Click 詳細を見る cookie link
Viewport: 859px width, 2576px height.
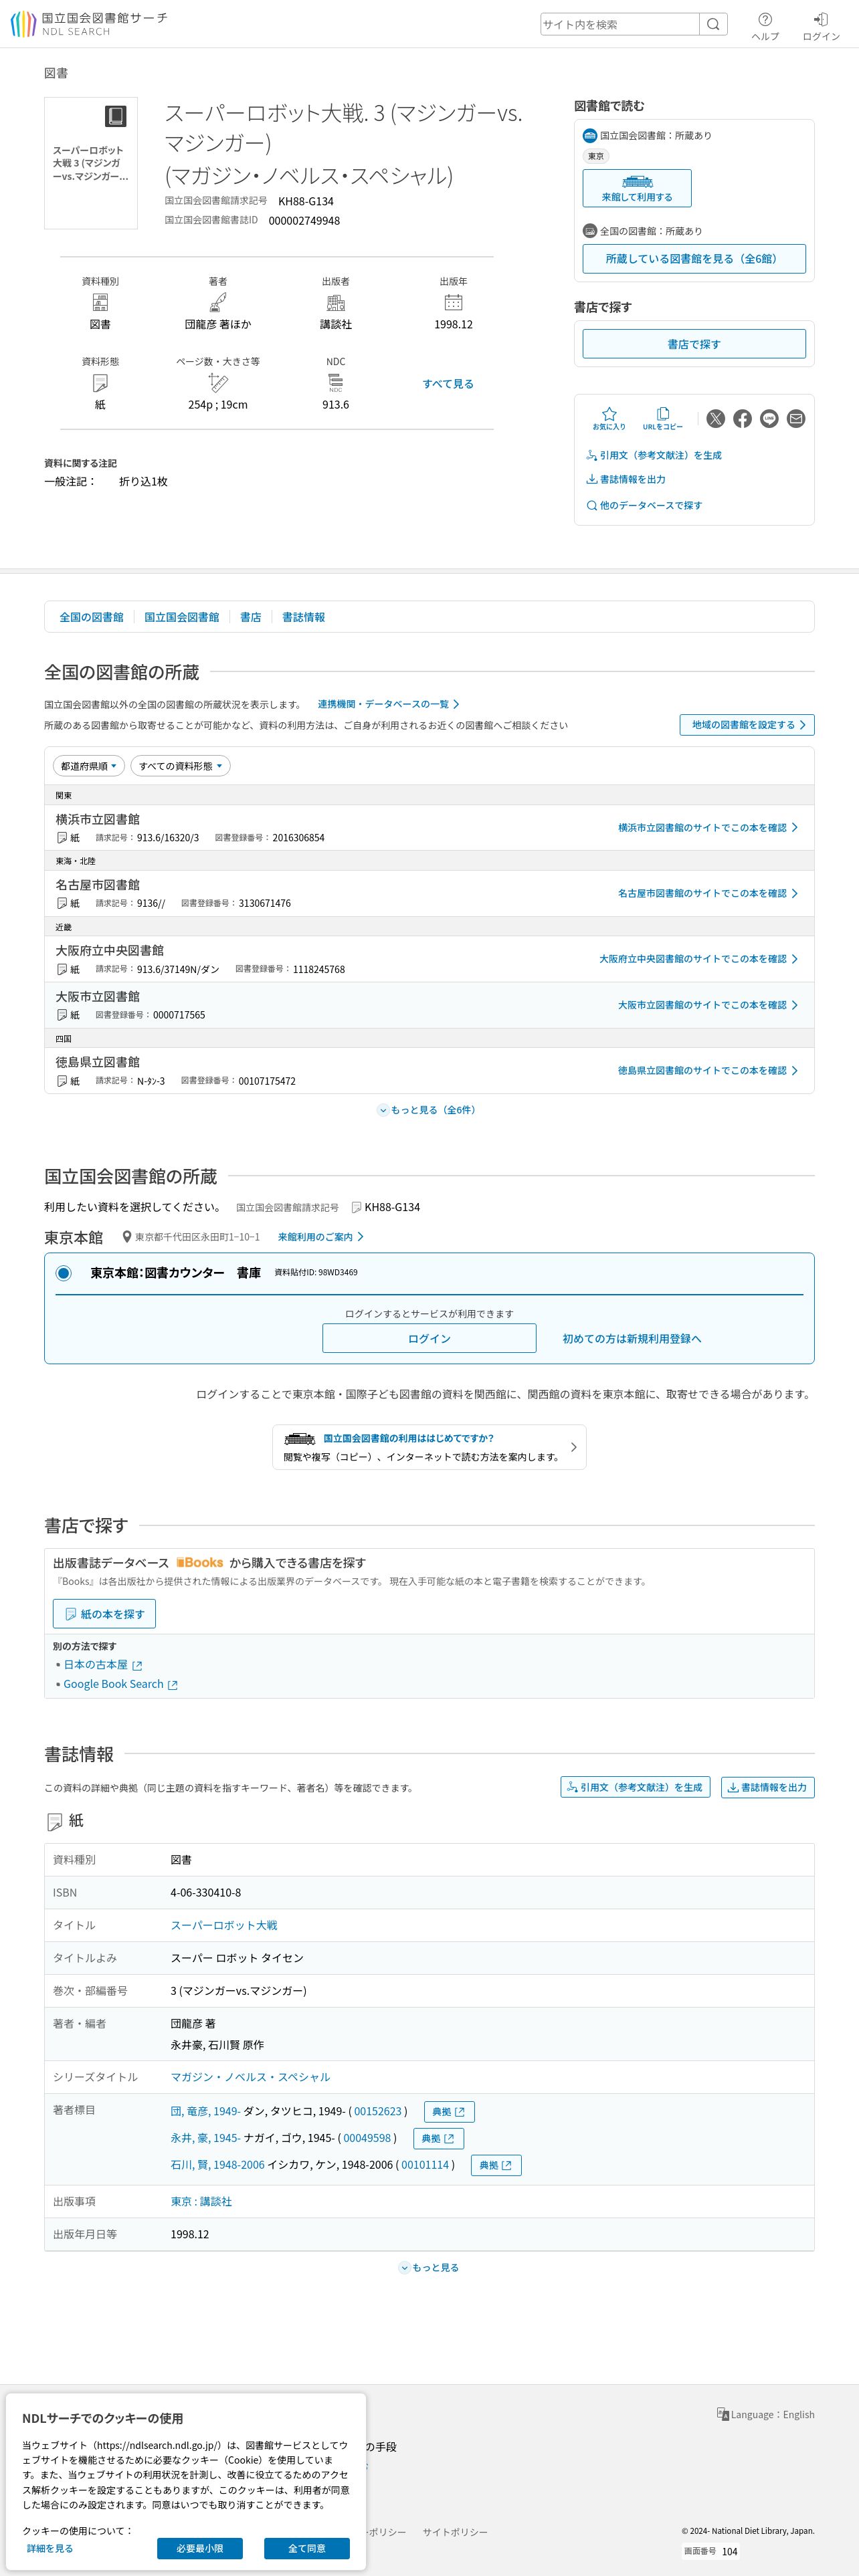pos(50,2548)
